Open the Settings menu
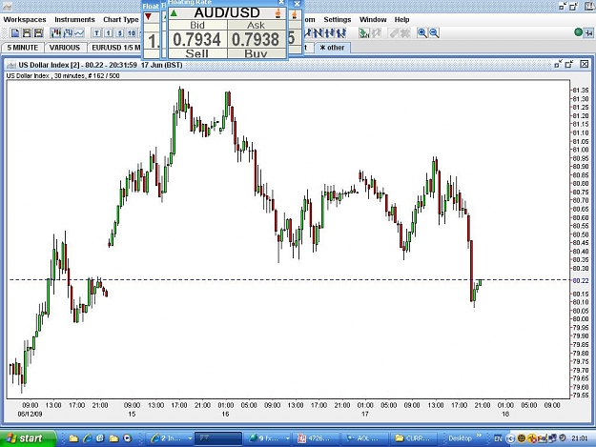This screenshot has width=596, height=447. [x=338, y=20]
